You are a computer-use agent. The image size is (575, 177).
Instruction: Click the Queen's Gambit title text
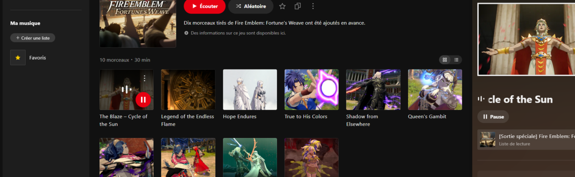click(427, 117)
